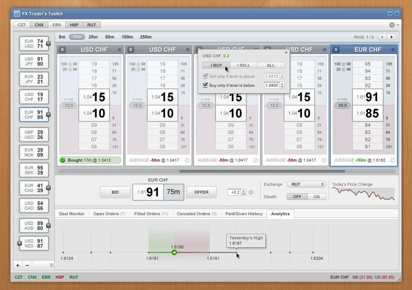The width and height of the screenshot is (412, 290).
Task: Close the first USD CHF panel
Action: 119,49
